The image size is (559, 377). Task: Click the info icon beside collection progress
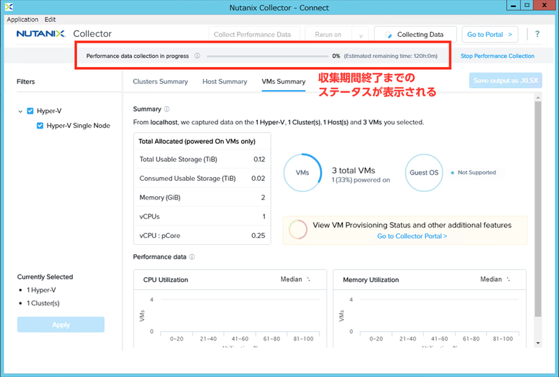coord(197,56)
